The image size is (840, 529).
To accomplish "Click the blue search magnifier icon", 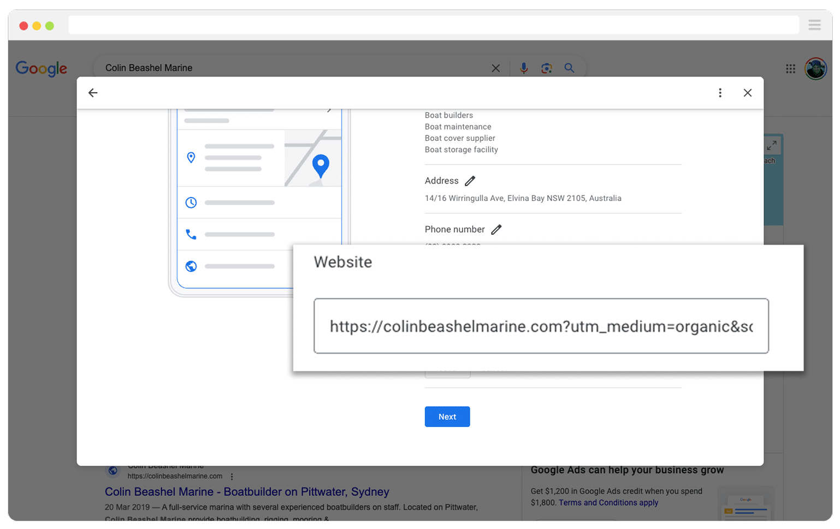I will [569, 68].
